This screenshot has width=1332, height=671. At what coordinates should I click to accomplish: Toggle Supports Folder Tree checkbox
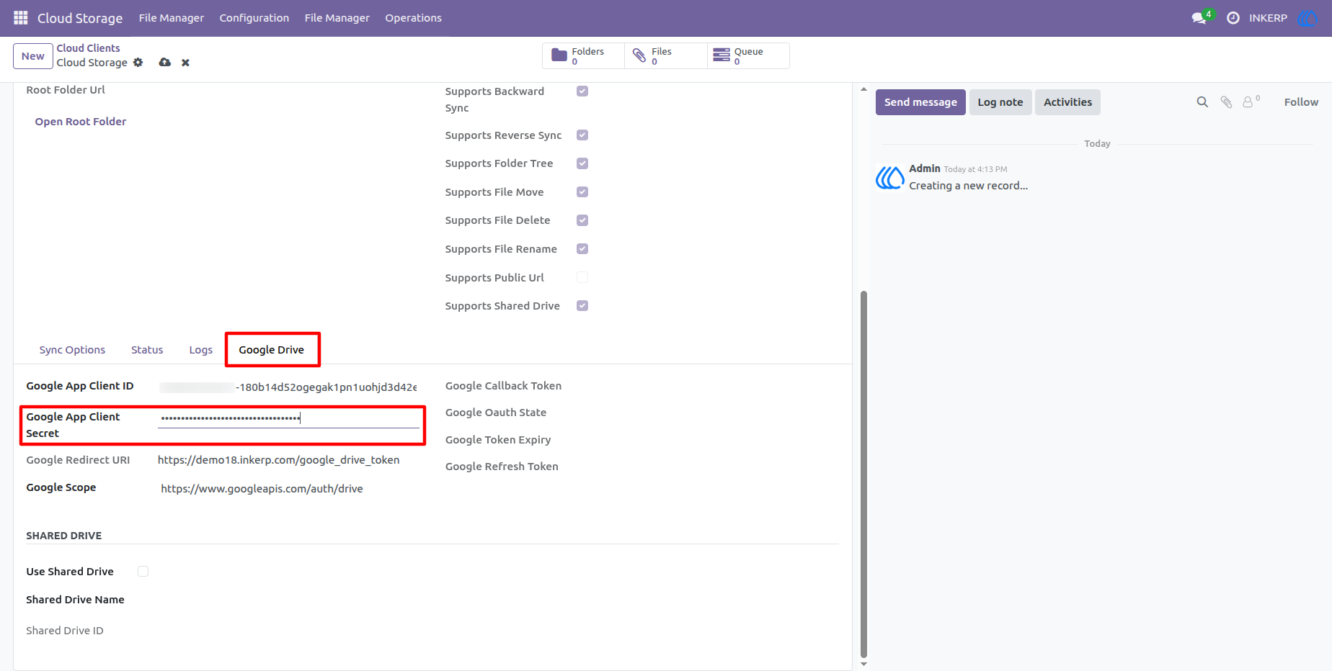coord(582,163)
